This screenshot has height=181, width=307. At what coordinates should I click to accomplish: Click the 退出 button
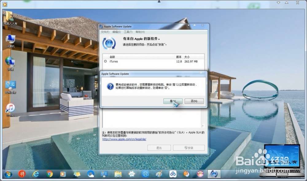(x=159, y=148)
